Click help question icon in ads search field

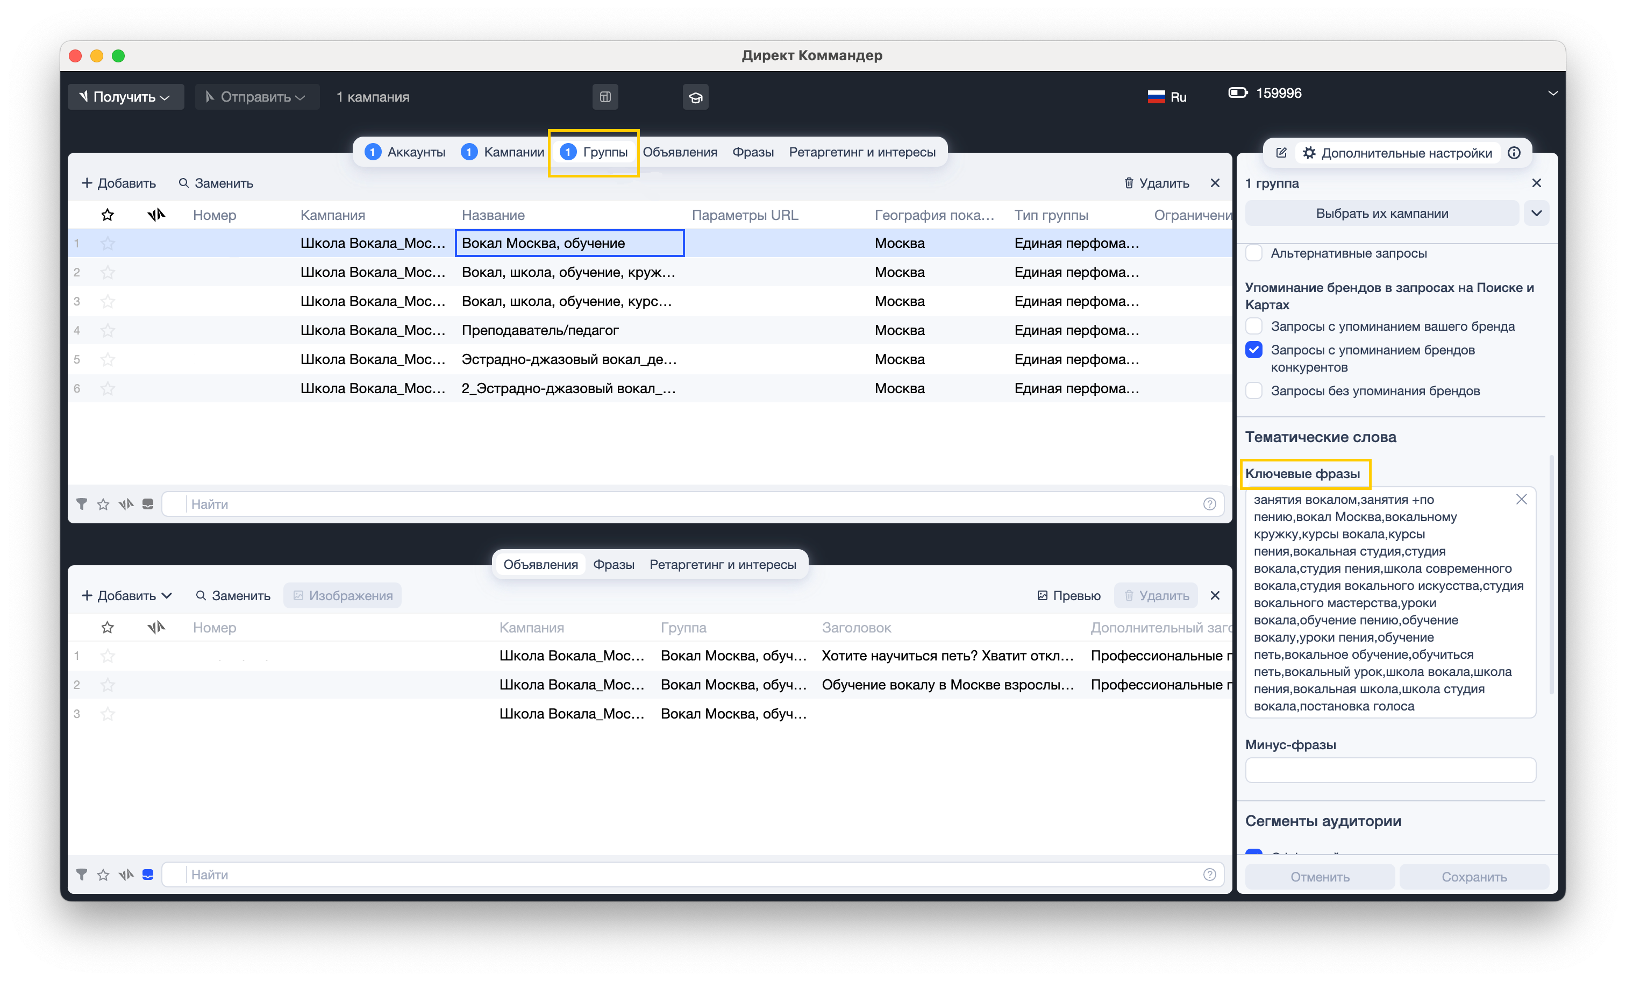pyautogui.click(x=1209, y=874)
